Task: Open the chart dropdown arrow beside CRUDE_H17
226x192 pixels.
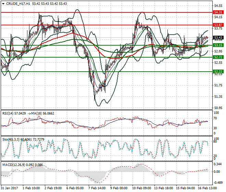Action: click(x=3, y=3)
